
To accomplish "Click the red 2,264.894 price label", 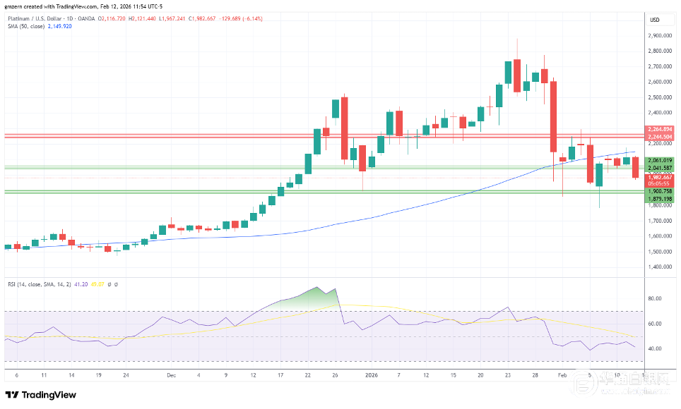I will [659, 129].
